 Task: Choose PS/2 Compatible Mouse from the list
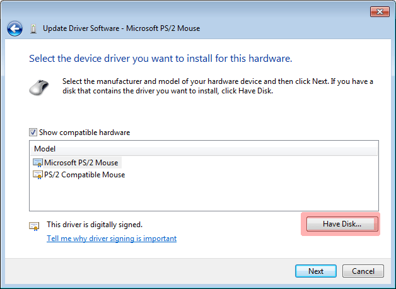(x=84, y=175)
